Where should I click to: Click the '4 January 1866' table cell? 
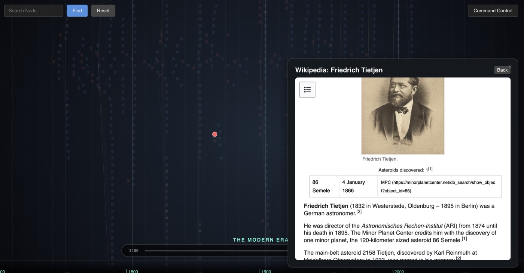pyautogui.click(x=358, y=186)
